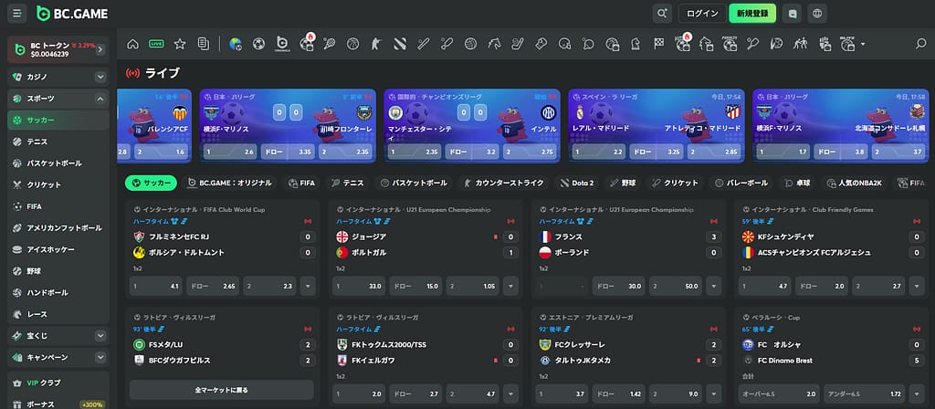The image size is (935, 409).
Task: Collapse the スポーツ sidebar section
Action: pyautogui.click(x=100, y=99)
